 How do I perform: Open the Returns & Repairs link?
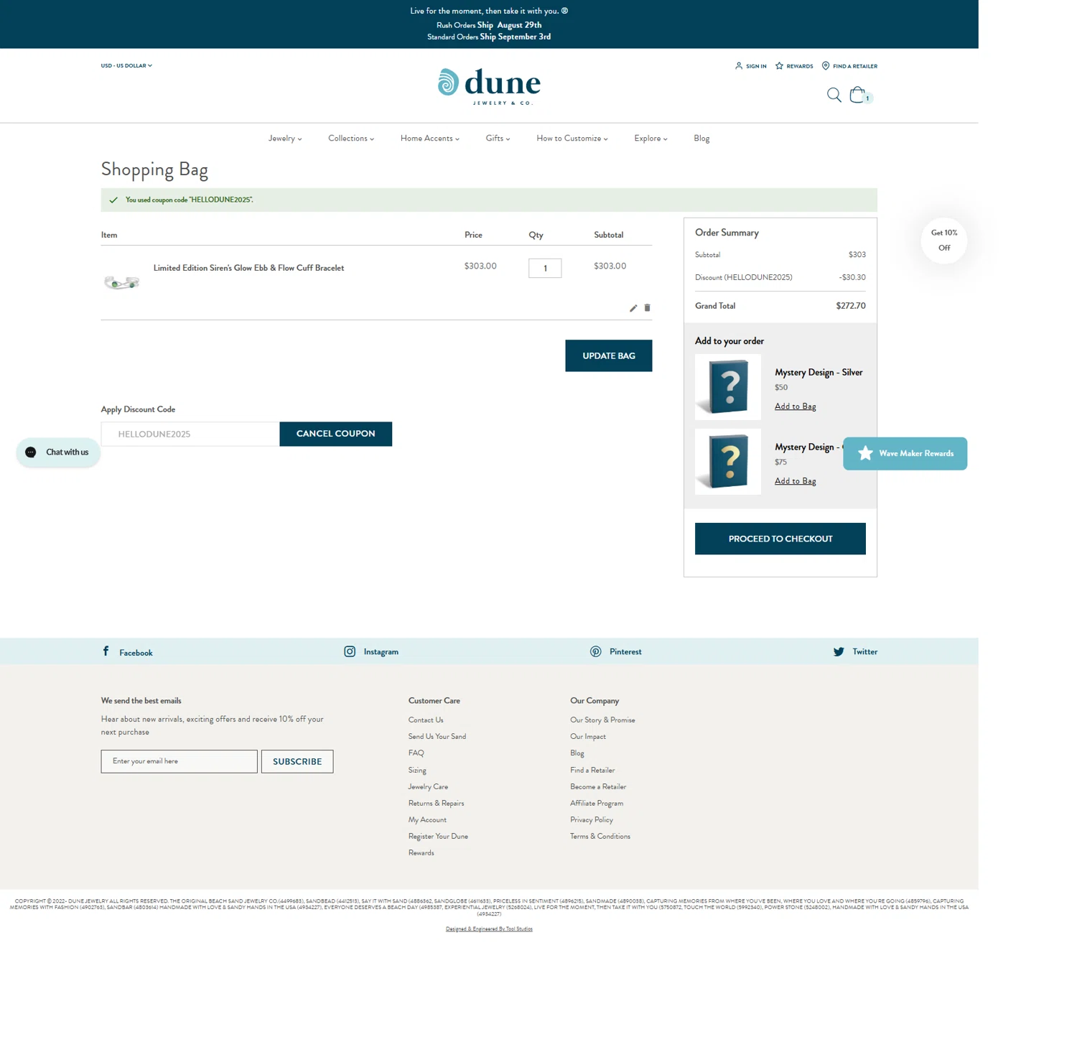436,803
